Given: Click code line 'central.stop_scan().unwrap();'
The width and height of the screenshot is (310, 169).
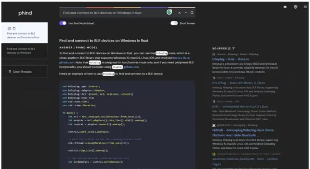Looking at the screenshot, I should [x=88, y=150].
